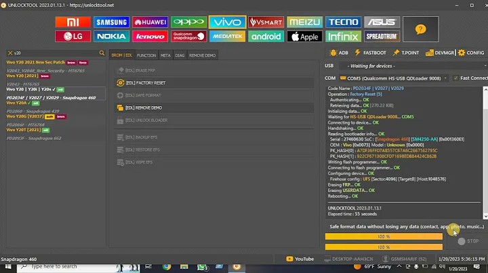Image resolution: width=488 pixels, height=273 pixels.
Task: Select the MediaTek brand icon
Action: pos(228,36)
